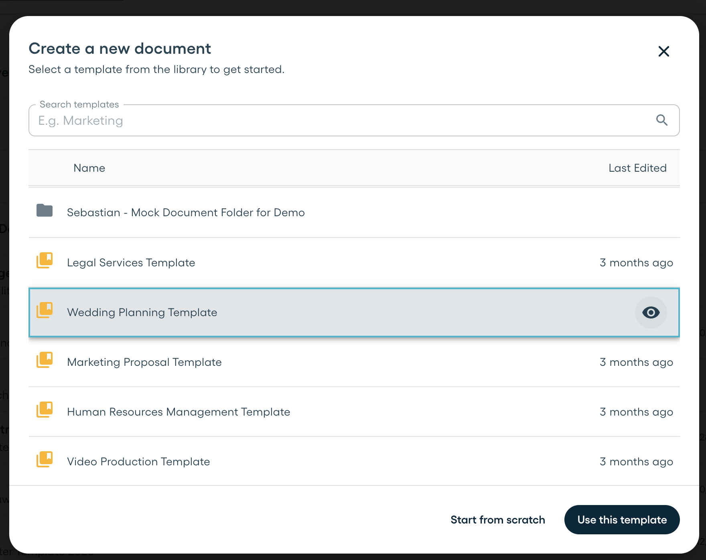Click "3 months ago" in Video Production row

pyautogui.click(x=636, y=462)
